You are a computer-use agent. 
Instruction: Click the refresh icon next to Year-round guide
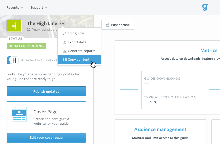click(x=29, y=29)
